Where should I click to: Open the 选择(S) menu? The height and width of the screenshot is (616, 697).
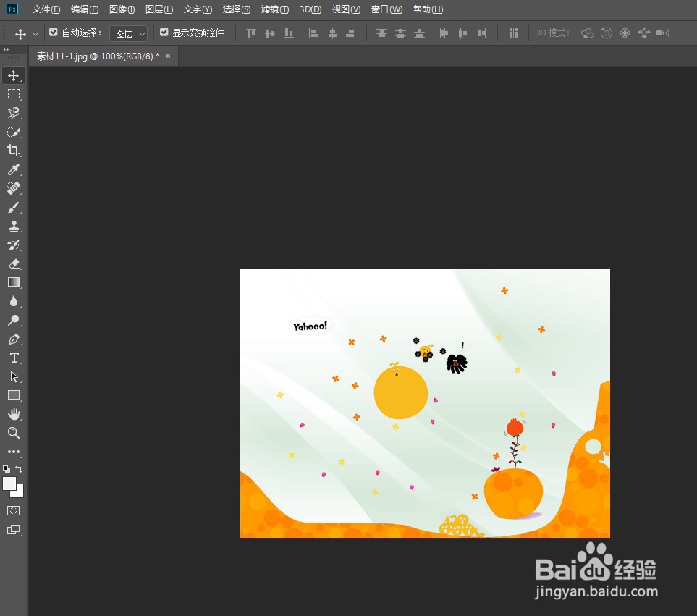point(237,9)
